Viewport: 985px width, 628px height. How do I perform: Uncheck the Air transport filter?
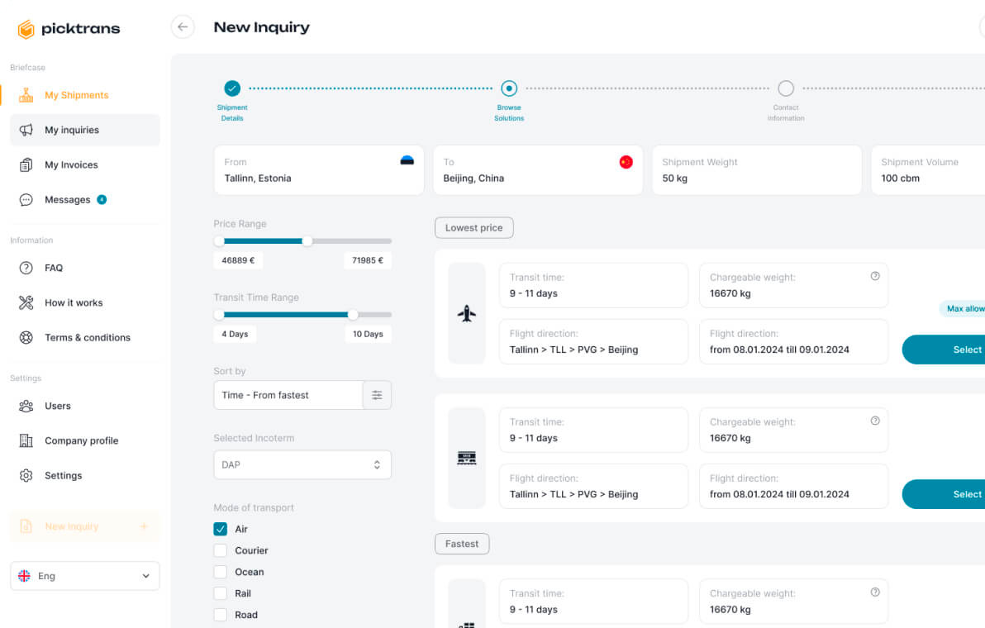pyautogui.click(x=221, y=529)
